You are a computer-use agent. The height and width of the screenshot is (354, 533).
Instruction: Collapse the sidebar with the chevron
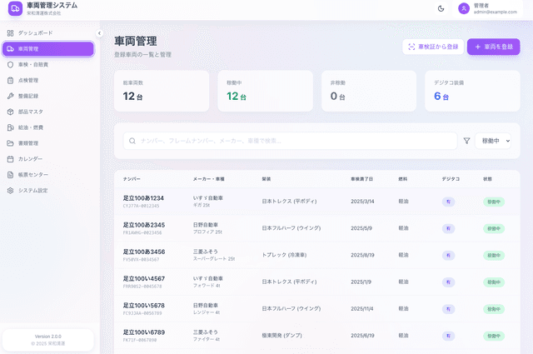tap(98, 33)
